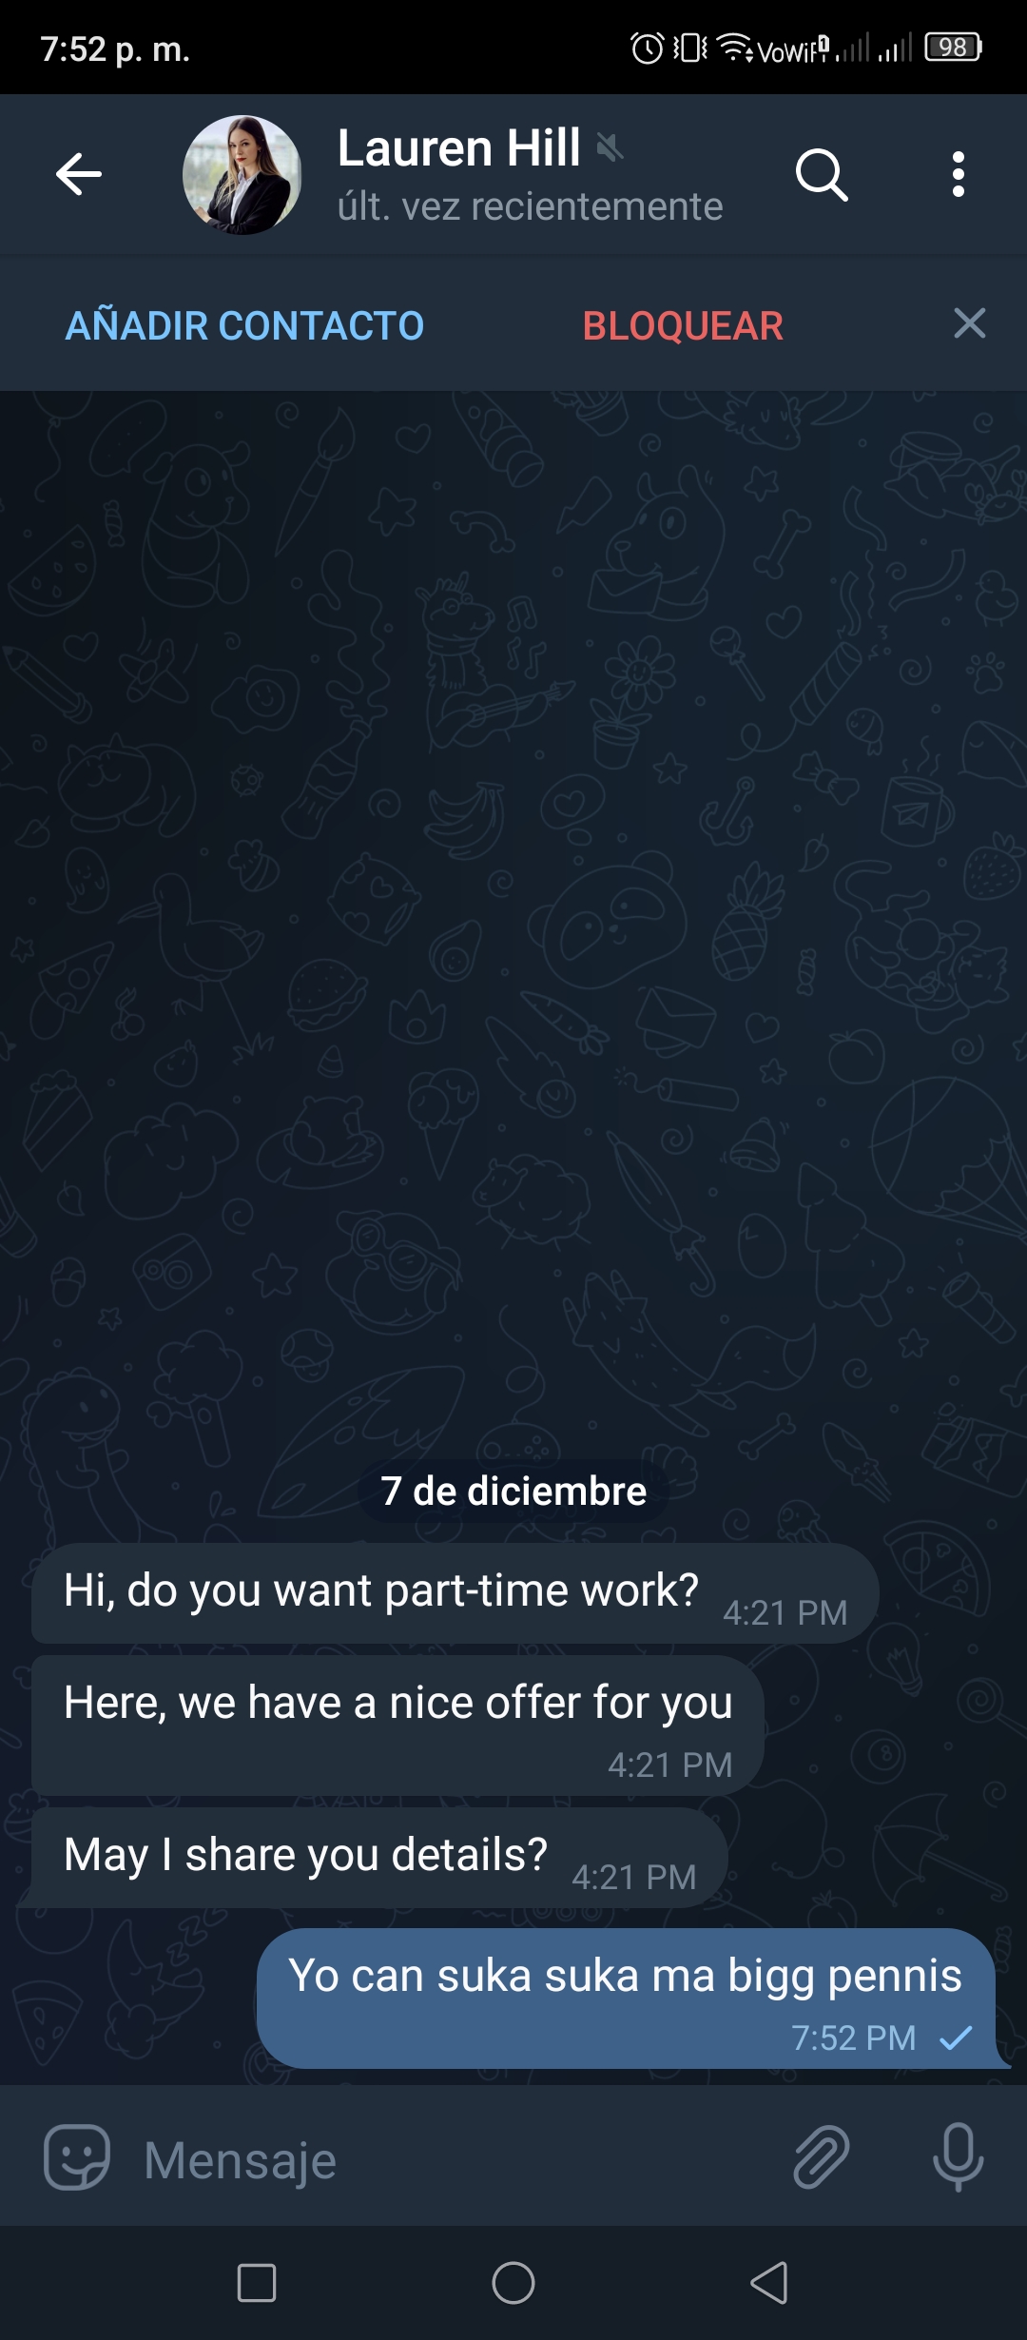Select the 'Here, we have a nice offer' message
This screenshot has height=2340, width=1027.
tap(397, 1726)
